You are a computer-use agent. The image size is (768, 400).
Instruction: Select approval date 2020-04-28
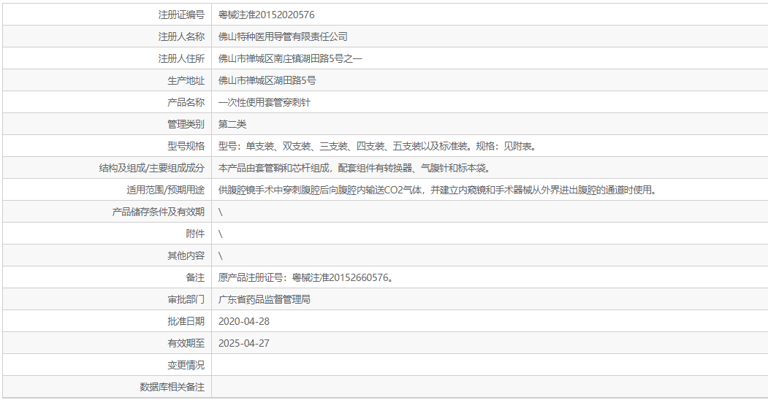244,321
